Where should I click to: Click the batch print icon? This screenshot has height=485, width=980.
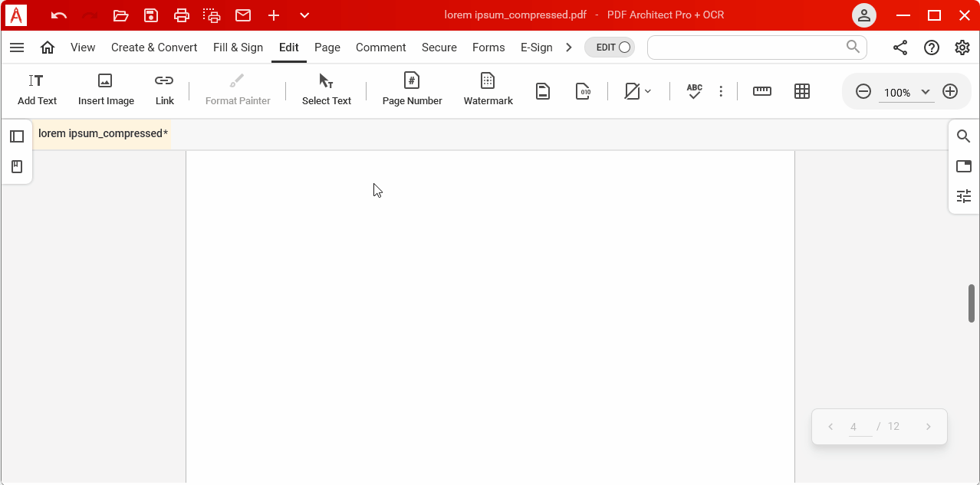click(x=212, y=15)
